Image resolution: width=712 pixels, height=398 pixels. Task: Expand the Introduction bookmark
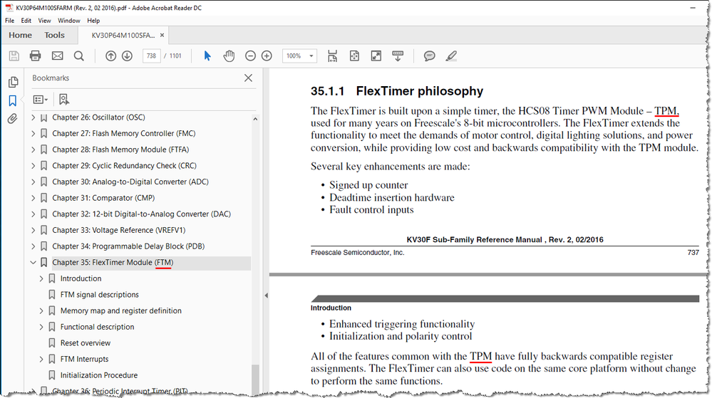point(41,278)
